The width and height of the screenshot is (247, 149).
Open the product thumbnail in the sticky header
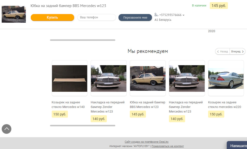click(x=14, y=14)
